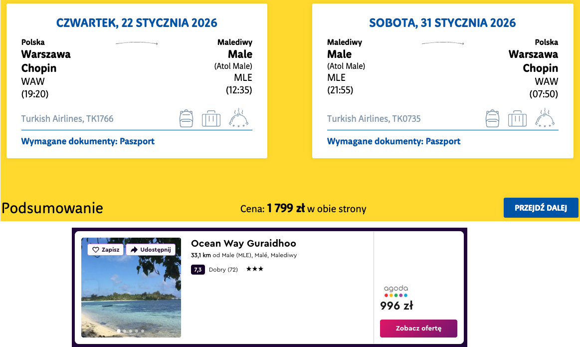Click the suitcase icon on the return flight
Image resolution: width=580 pixels, height=347 pixels.
517,119
